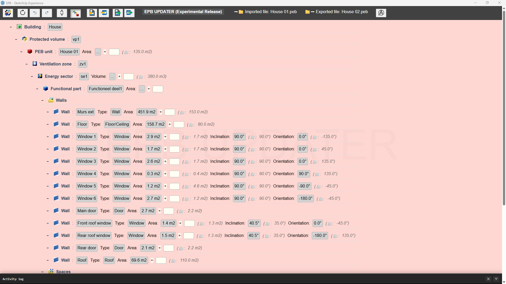
Task: Click the Window 4 orientation value 90.0°
Action: tap(304, 174)
